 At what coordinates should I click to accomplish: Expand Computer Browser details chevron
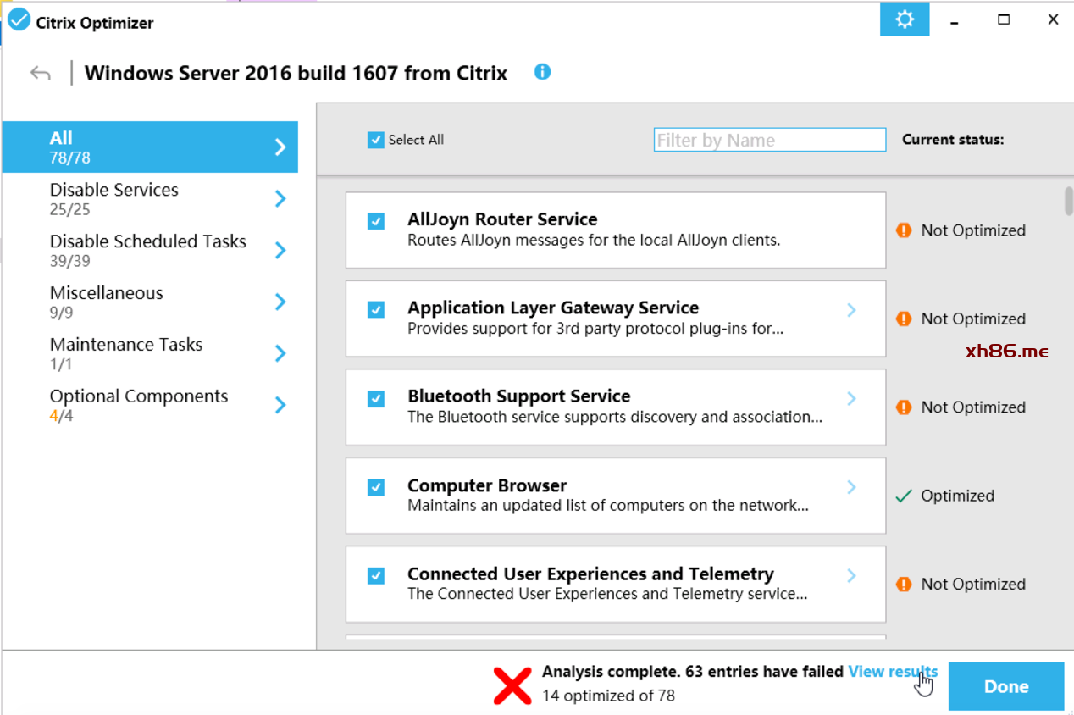pos(852,487)
